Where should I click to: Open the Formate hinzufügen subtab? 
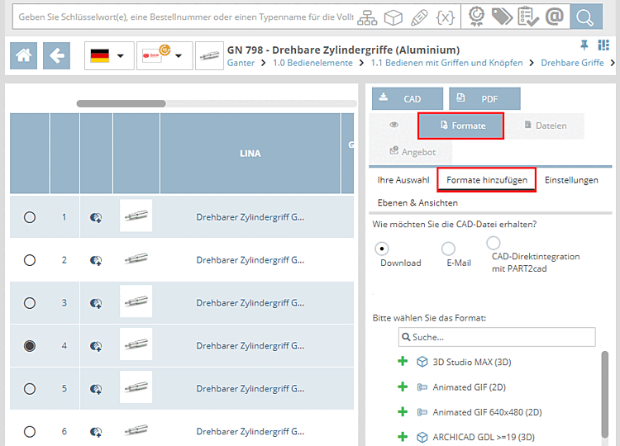(487, 180)
